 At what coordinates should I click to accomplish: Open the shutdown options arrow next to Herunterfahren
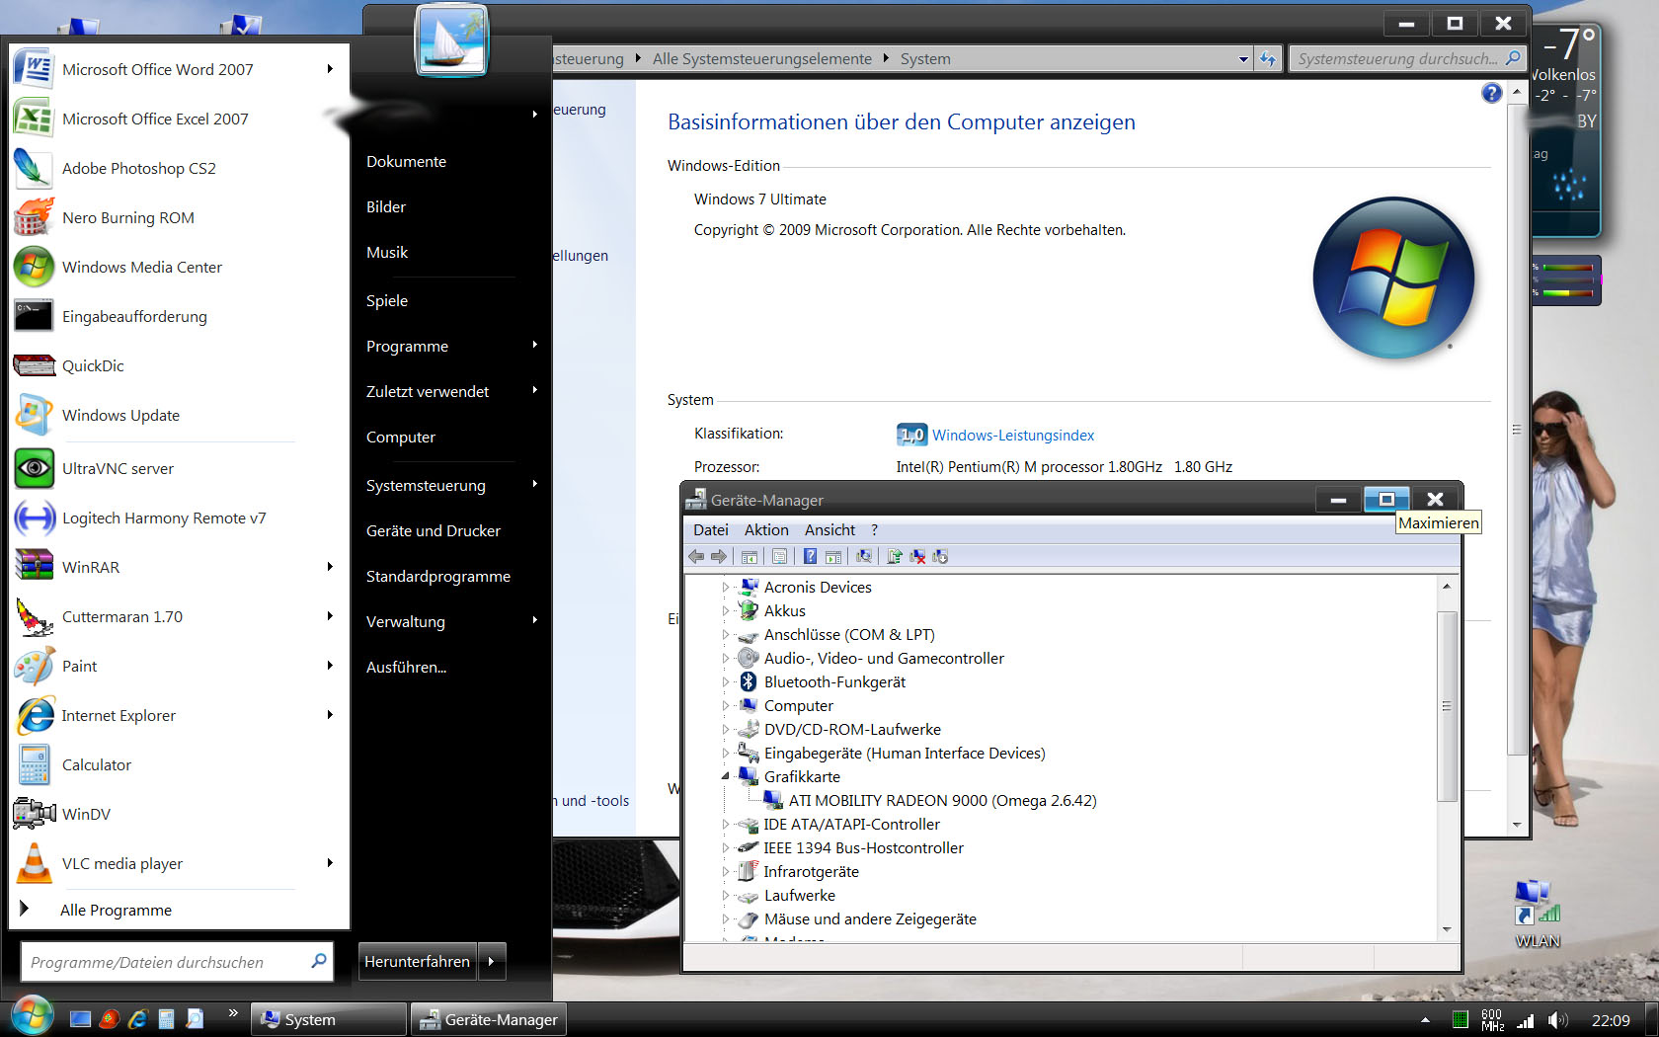click(x=492, y=961)
